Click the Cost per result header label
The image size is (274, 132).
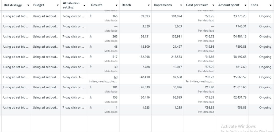197,5
